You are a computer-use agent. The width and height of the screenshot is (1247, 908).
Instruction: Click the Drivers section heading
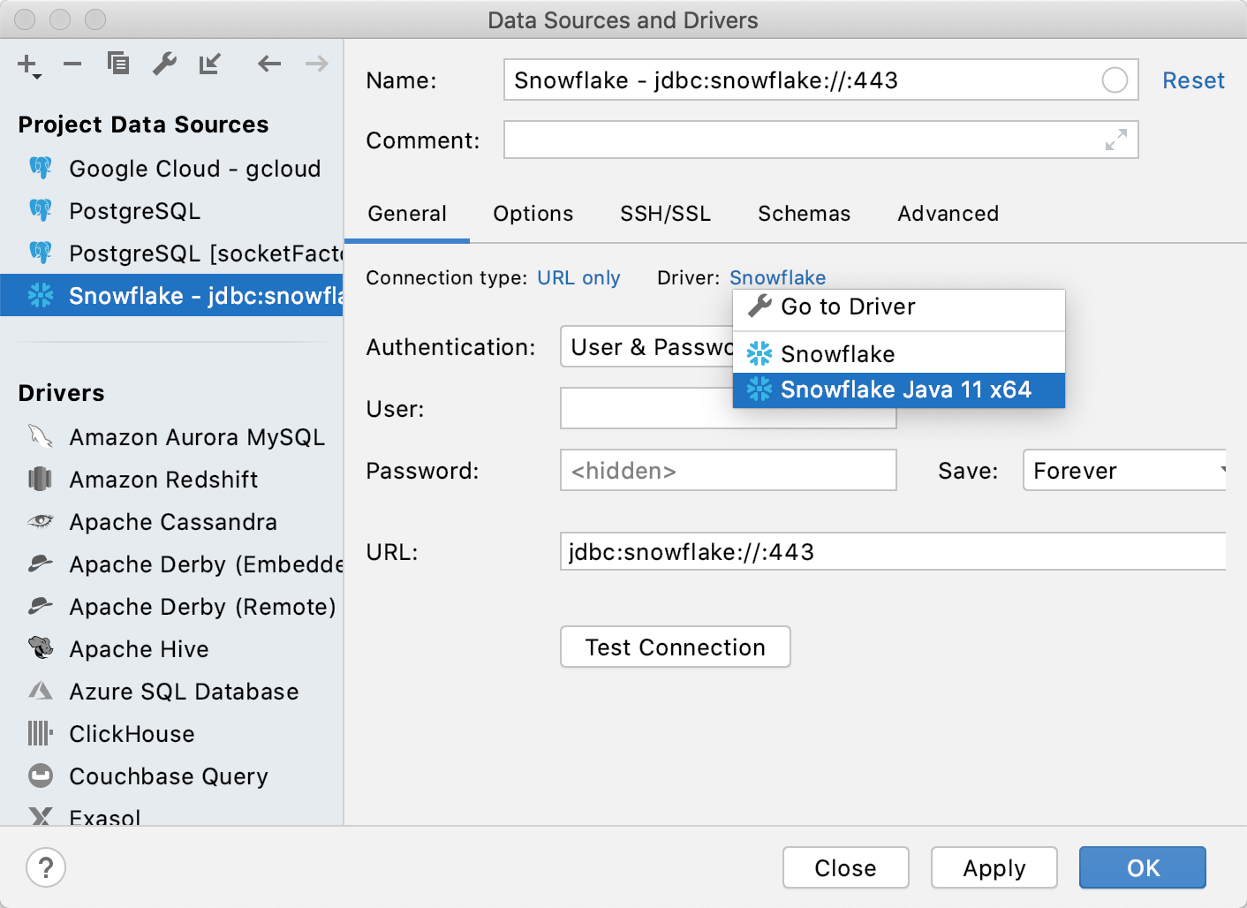[62, 393]
